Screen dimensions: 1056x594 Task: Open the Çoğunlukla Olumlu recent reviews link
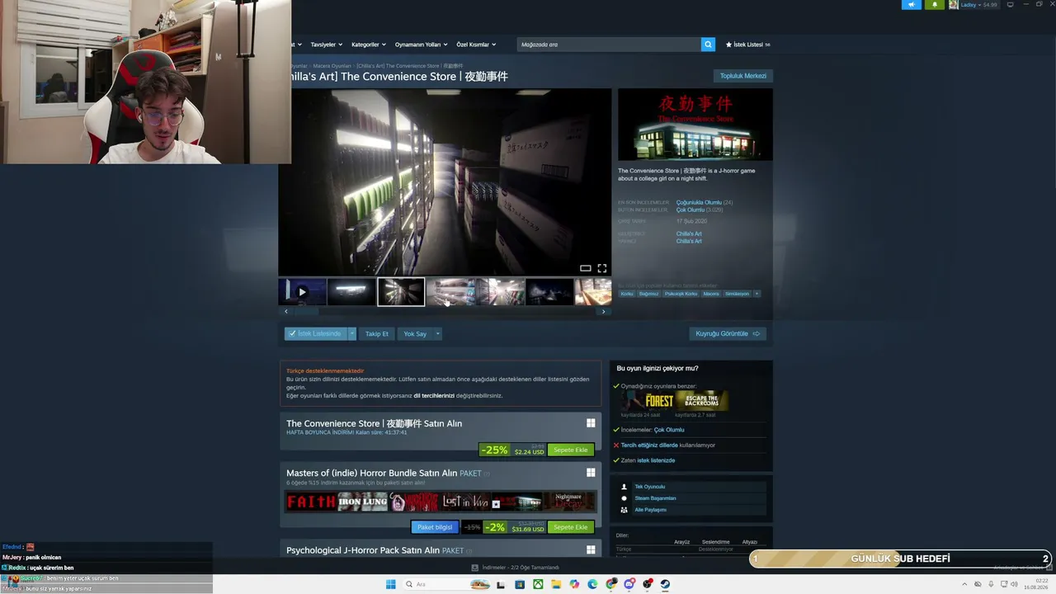point(699,202)
